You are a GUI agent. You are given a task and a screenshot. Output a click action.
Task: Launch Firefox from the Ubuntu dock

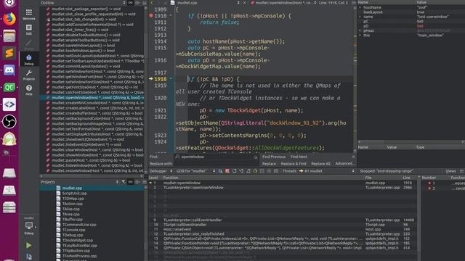click(9, 19)
